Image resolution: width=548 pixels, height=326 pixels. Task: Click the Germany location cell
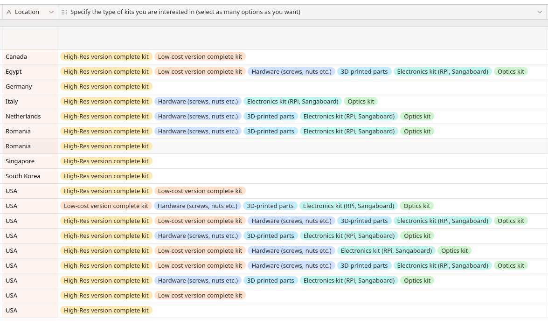(x=19, y=87)
